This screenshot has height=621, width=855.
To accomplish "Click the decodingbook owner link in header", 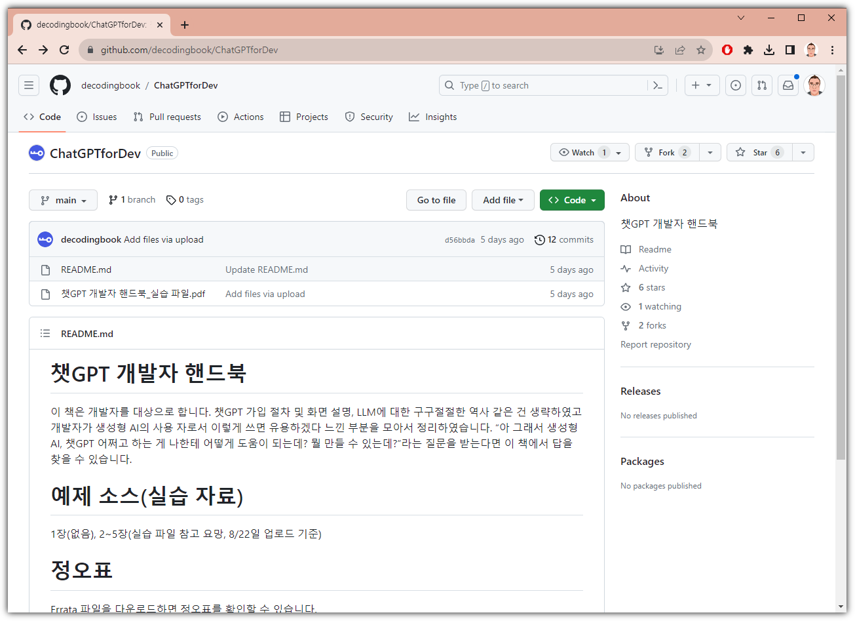I will [x=111, y=85].
